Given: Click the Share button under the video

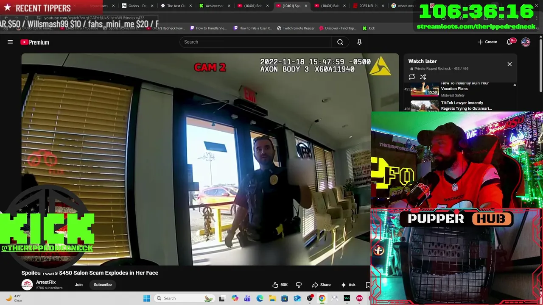Looking at the screenshot, I should [321, 285].
